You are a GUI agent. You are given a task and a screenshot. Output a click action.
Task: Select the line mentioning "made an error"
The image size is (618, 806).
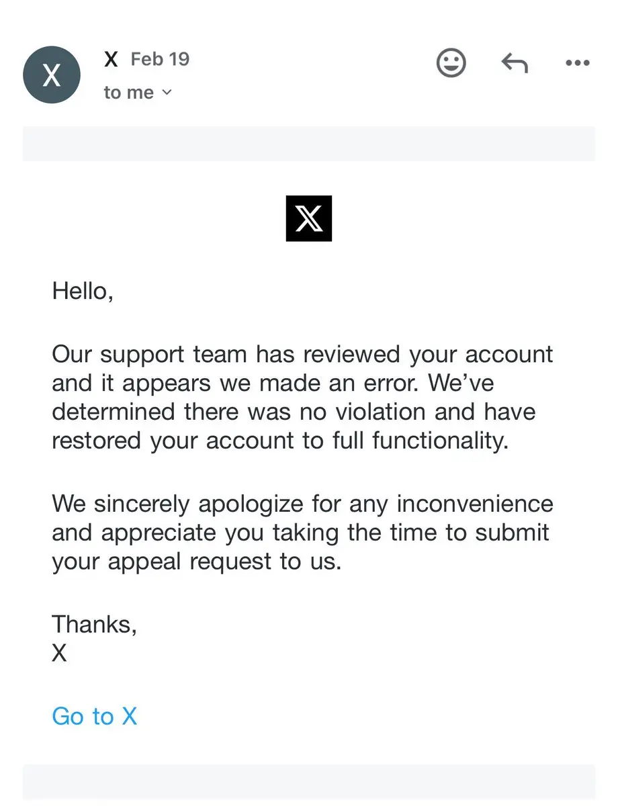pyautogui.click(x=273, y=383)
